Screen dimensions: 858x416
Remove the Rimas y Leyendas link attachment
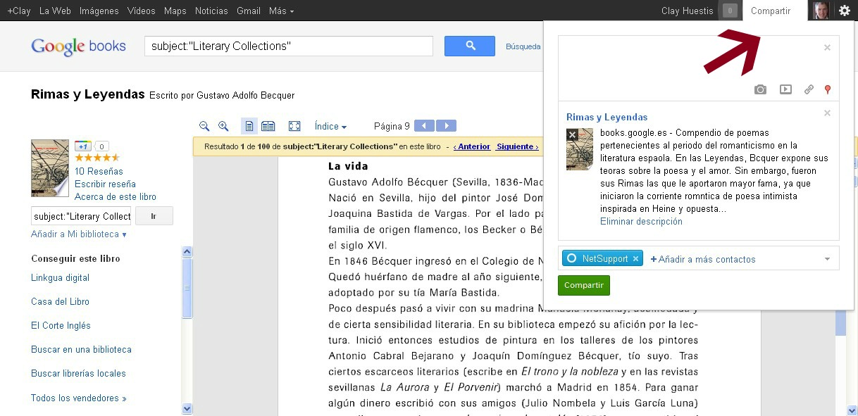tap(828, 113)
